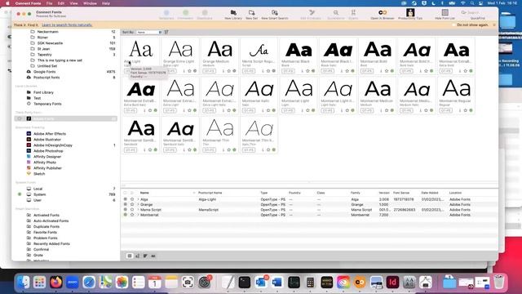This screenshot has width=522, height=294.
Task: Click the Hide Font List icon
Action: [445, 13]
